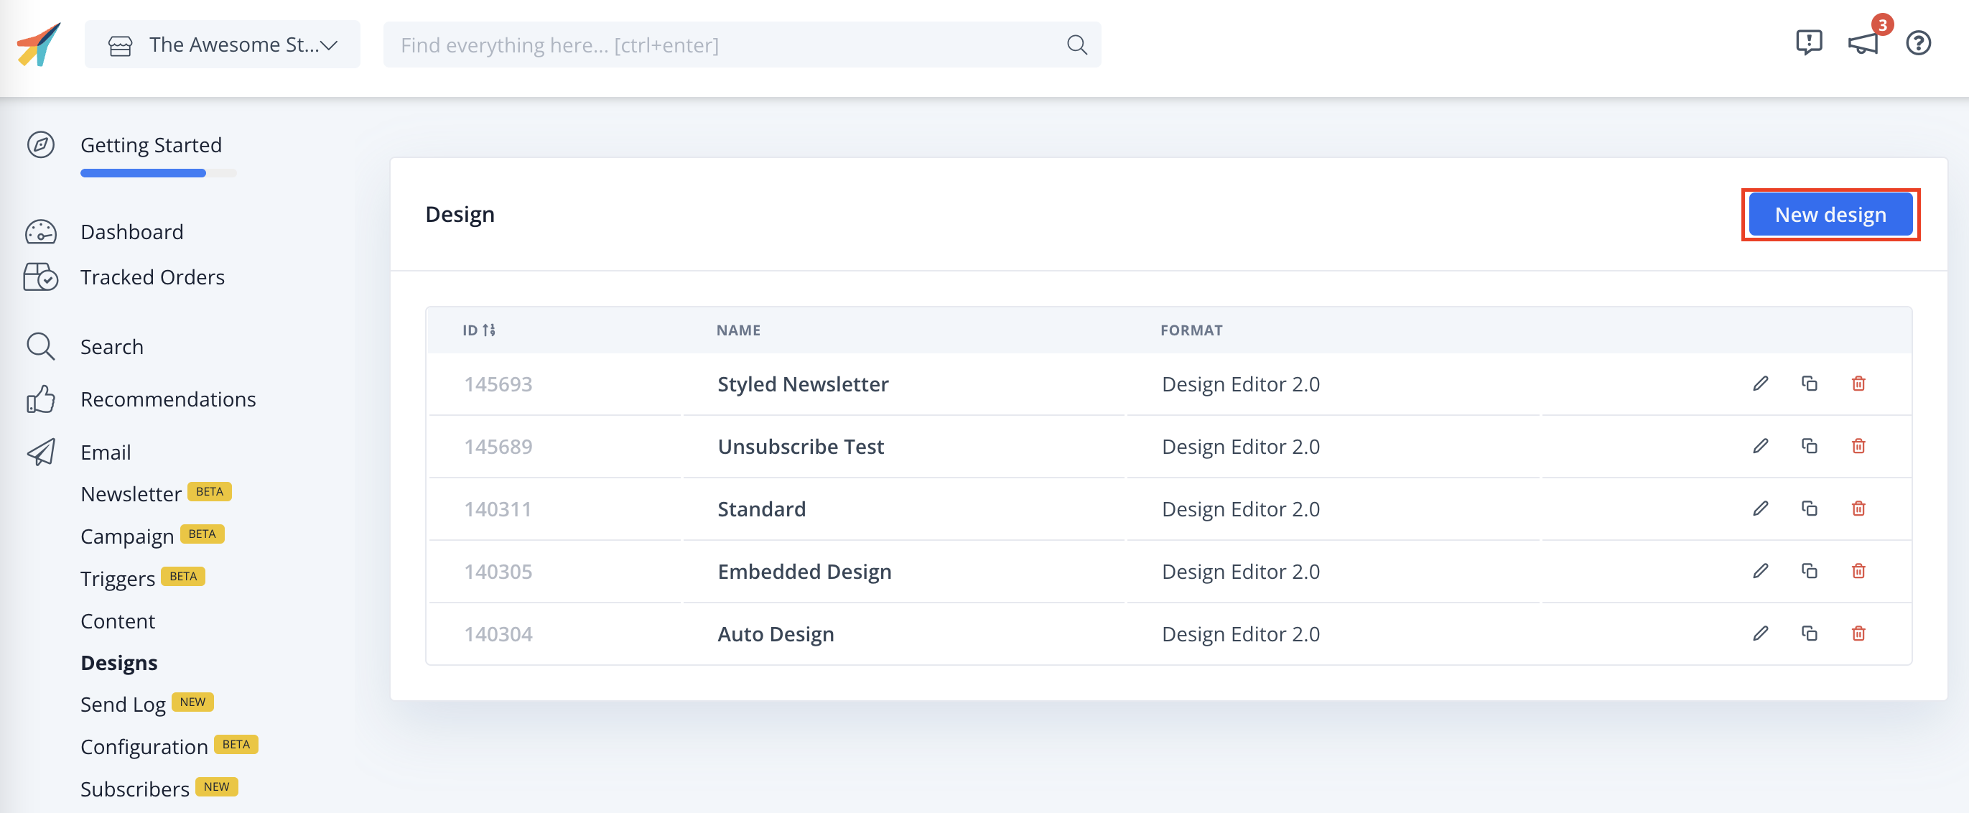Open the help question mark icon
The height and width of the screenshot is (813, 1969).
1917,44
